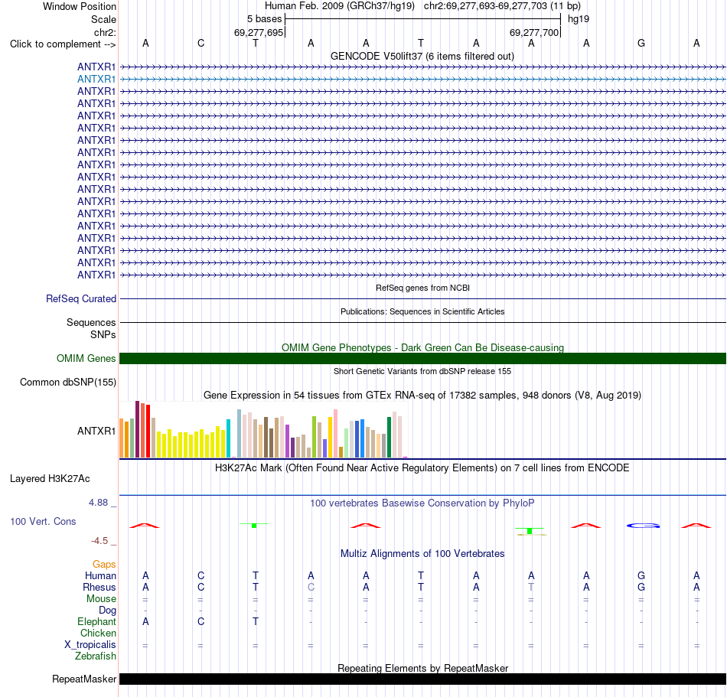The height and width of the screenshot is (697, 727).
Task: Click the PhyloP minimum value -4.5
Action: click(99, 541)
